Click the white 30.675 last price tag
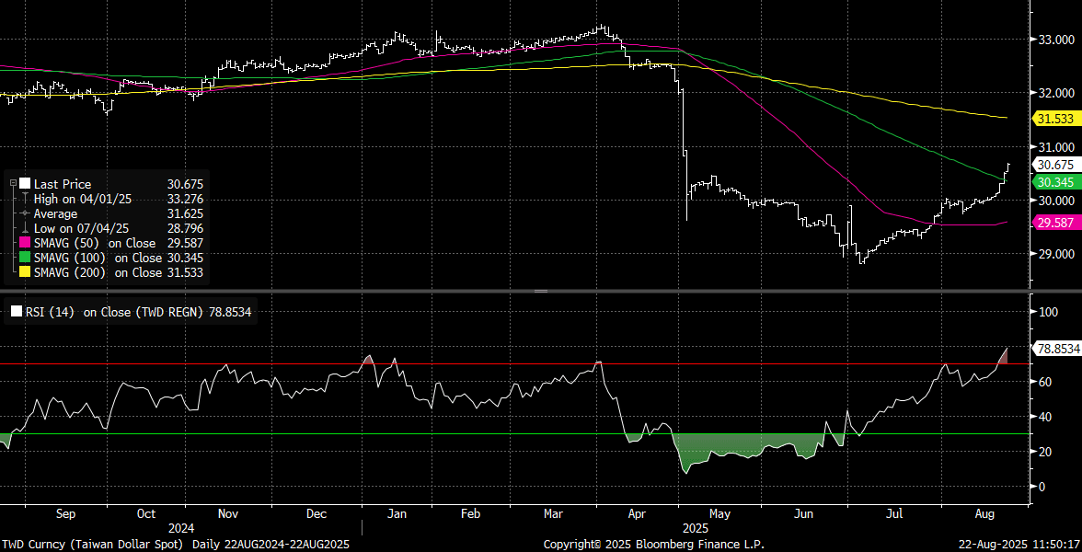1082x552 pixels. tap(1055, 165)
